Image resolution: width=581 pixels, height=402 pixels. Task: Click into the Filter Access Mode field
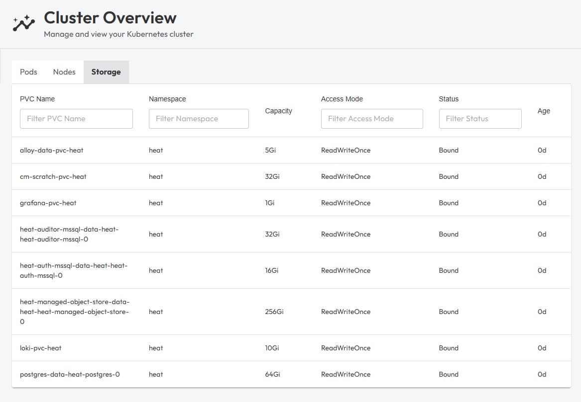pyautogui.click(x=372, y=119)
